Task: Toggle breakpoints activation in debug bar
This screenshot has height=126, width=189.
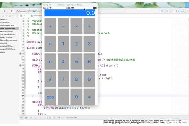Action: [x=26, y=118]
